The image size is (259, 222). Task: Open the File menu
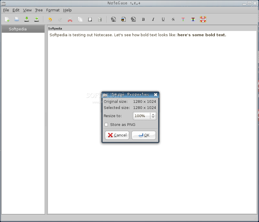pos(6,10)
